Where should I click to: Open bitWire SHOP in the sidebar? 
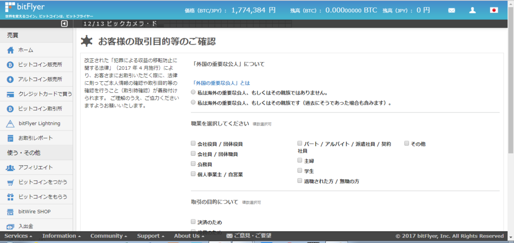point(36,211)
